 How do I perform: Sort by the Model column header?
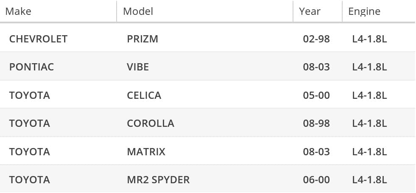click(138, 11)
